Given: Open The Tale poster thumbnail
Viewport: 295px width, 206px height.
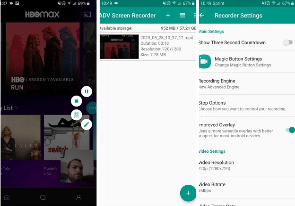Looking at the screenshot, I should [20, 138].
